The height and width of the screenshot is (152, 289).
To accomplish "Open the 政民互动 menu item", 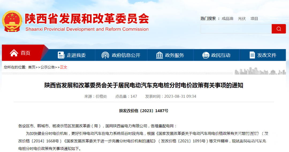I will (216, 55).
